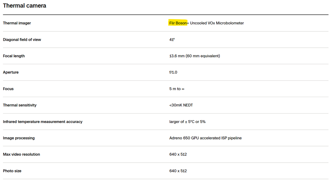Click the '5 m to ∞' focus value
The image size is (331, 180).
[177, 89]
